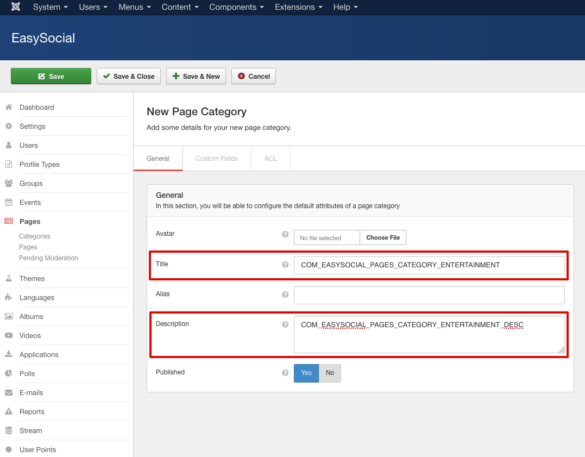Cancel the new page category
The height and width of the screenshot is (457, 585).
pyautogui.click(x=254, y=76)
